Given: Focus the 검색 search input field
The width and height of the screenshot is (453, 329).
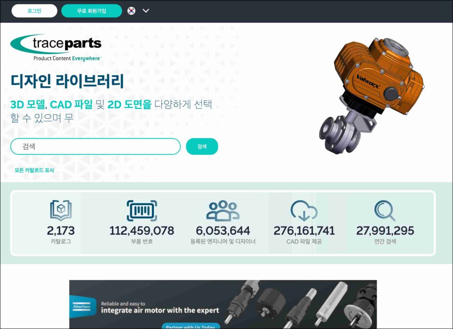Looking at the screenshot, I should pos(95,146).
